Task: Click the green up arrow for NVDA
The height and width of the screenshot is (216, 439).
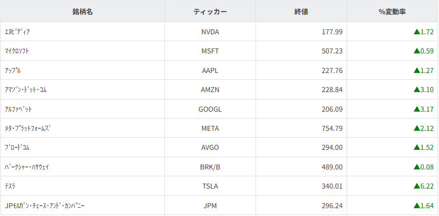Action: pyautogui.click(x=416, y=32)
